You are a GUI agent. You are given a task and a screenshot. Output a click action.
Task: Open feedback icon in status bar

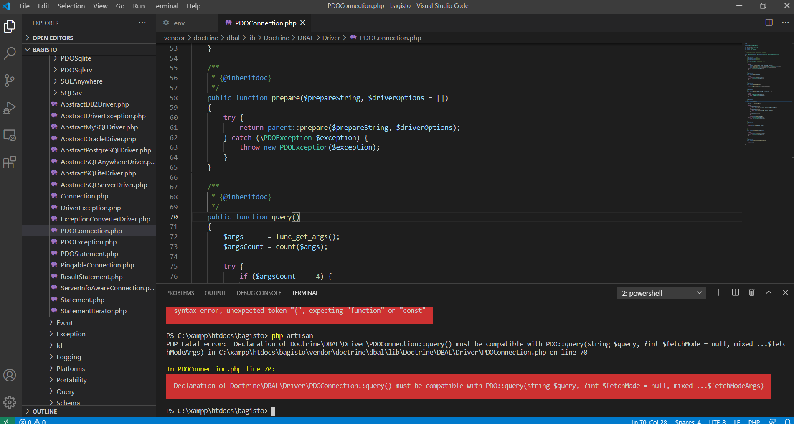pyautogui.click(x=773, y=421)
